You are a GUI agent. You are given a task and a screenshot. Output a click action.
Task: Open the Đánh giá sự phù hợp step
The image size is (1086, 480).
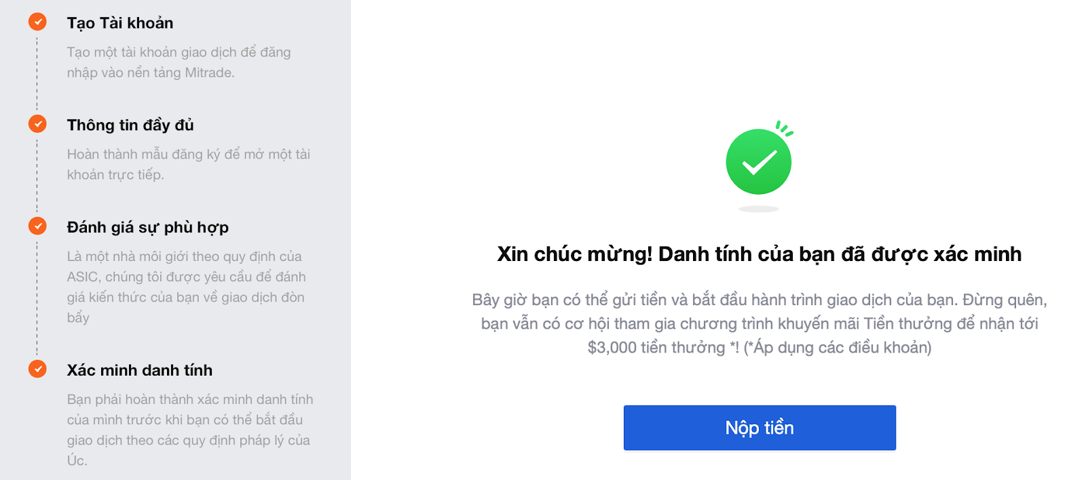(x=148, y=227)
